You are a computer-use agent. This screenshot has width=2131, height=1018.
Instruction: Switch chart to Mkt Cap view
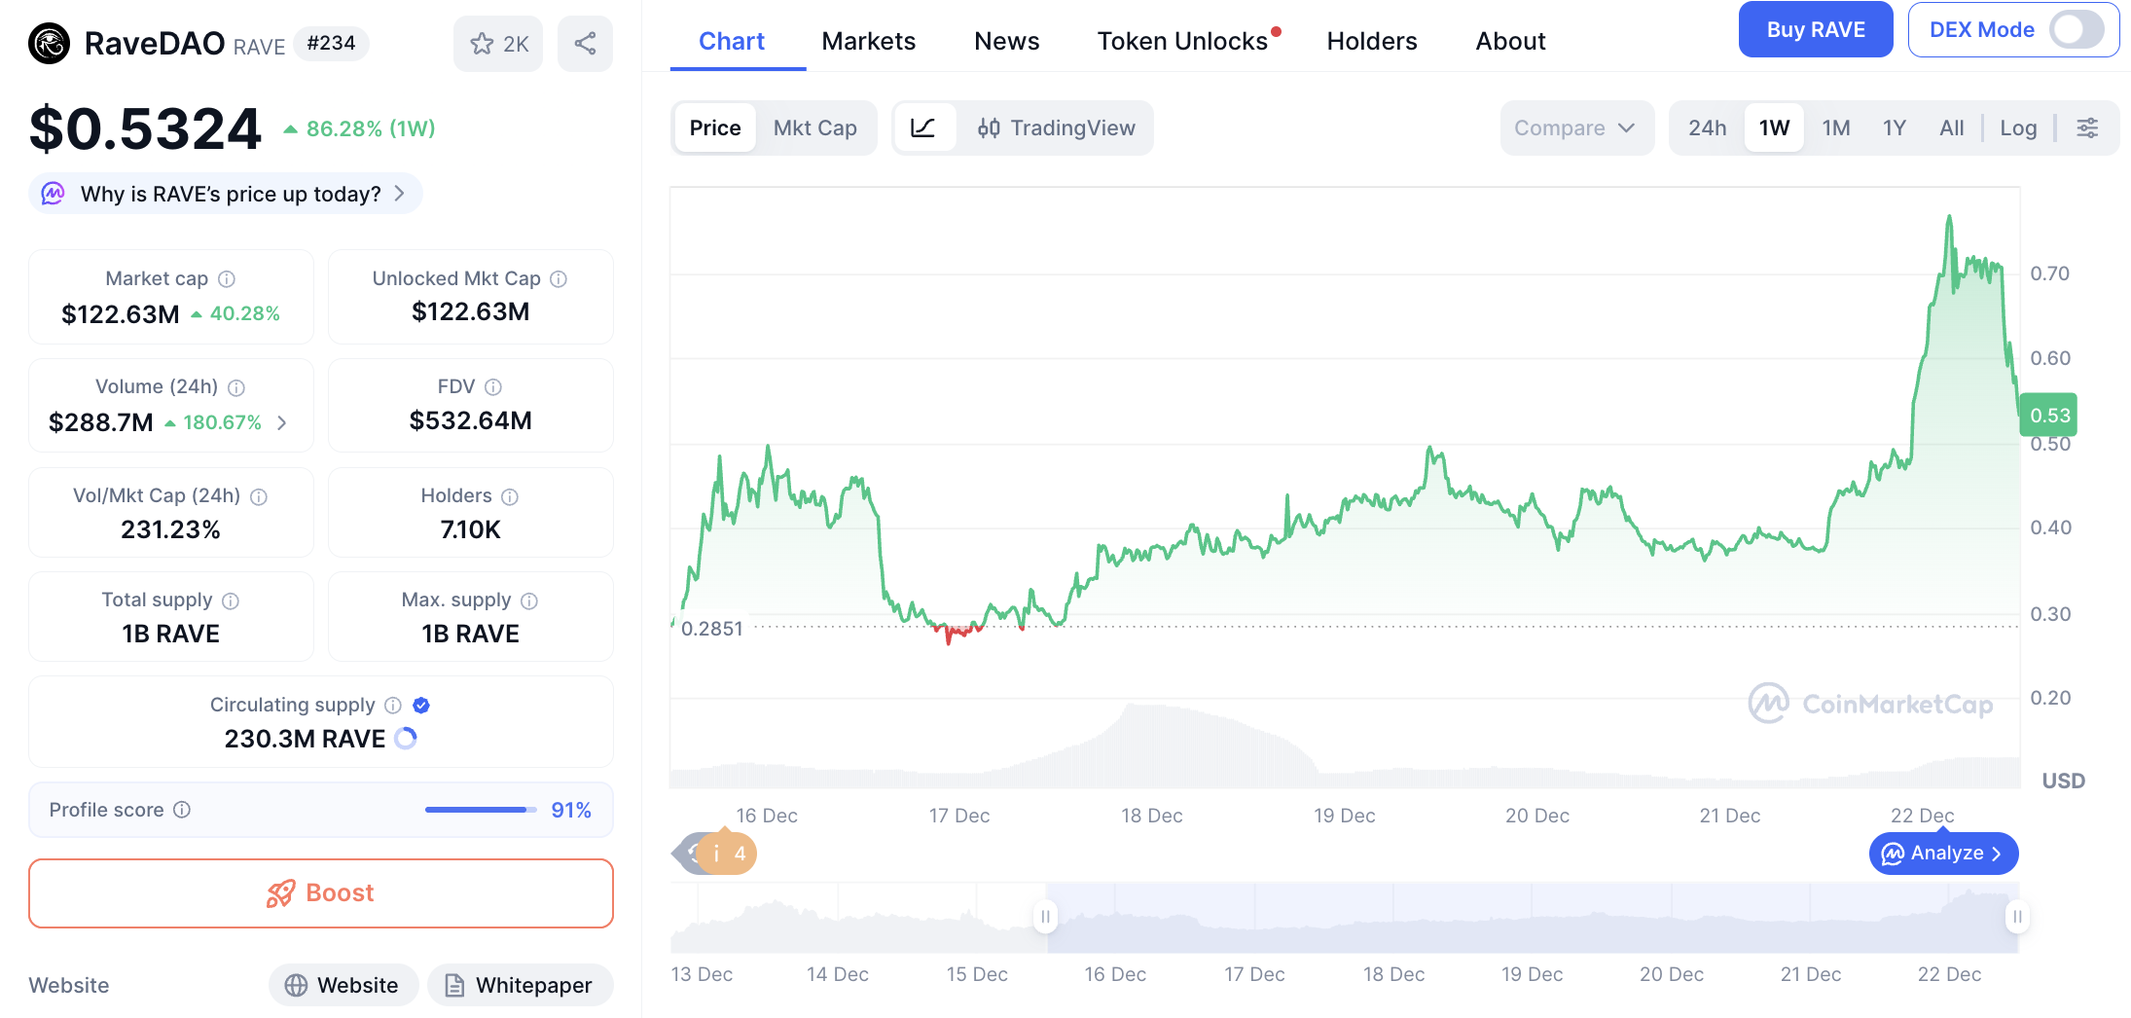[814, 127]
